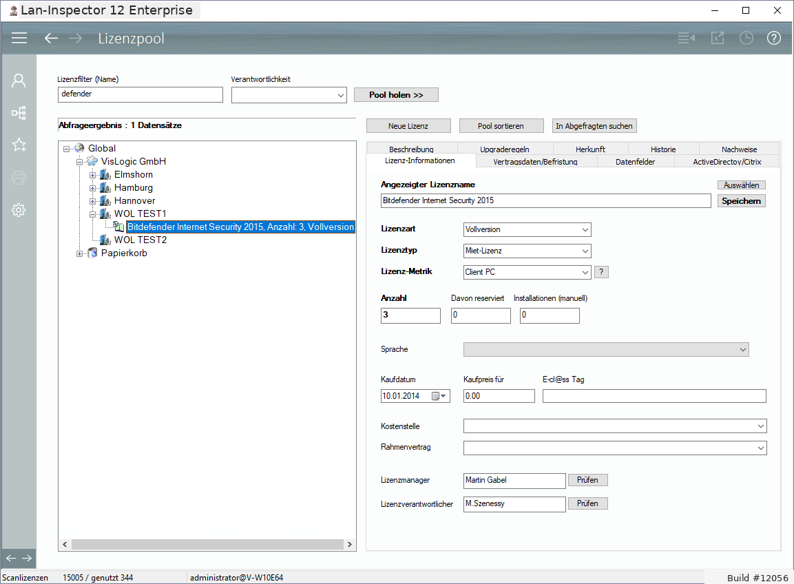Expand the Hamburg node
The image size is (794, 584).
coord(93,189)
